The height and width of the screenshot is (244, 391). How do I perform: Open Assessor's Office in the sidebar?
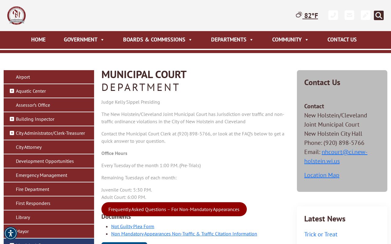[49, 105]
